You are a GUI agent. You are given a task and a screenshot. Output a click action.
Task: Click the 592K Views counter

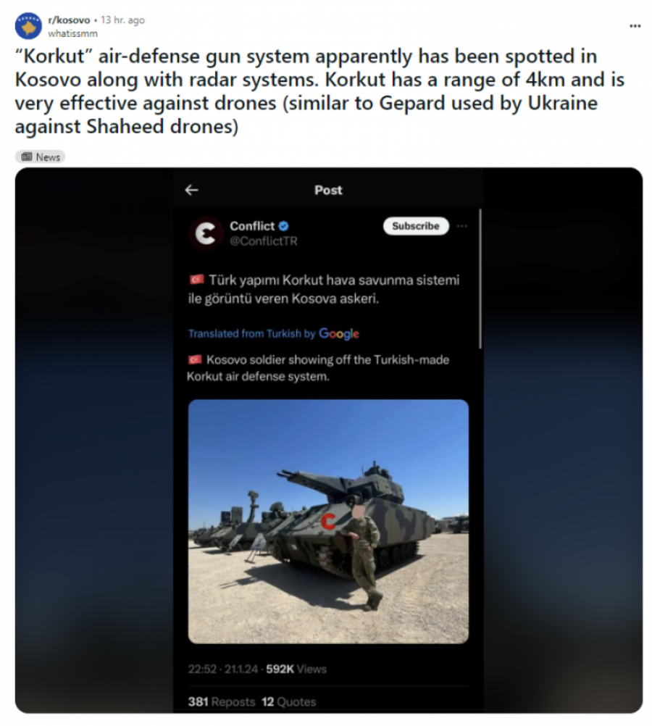(x=296, y=669)
